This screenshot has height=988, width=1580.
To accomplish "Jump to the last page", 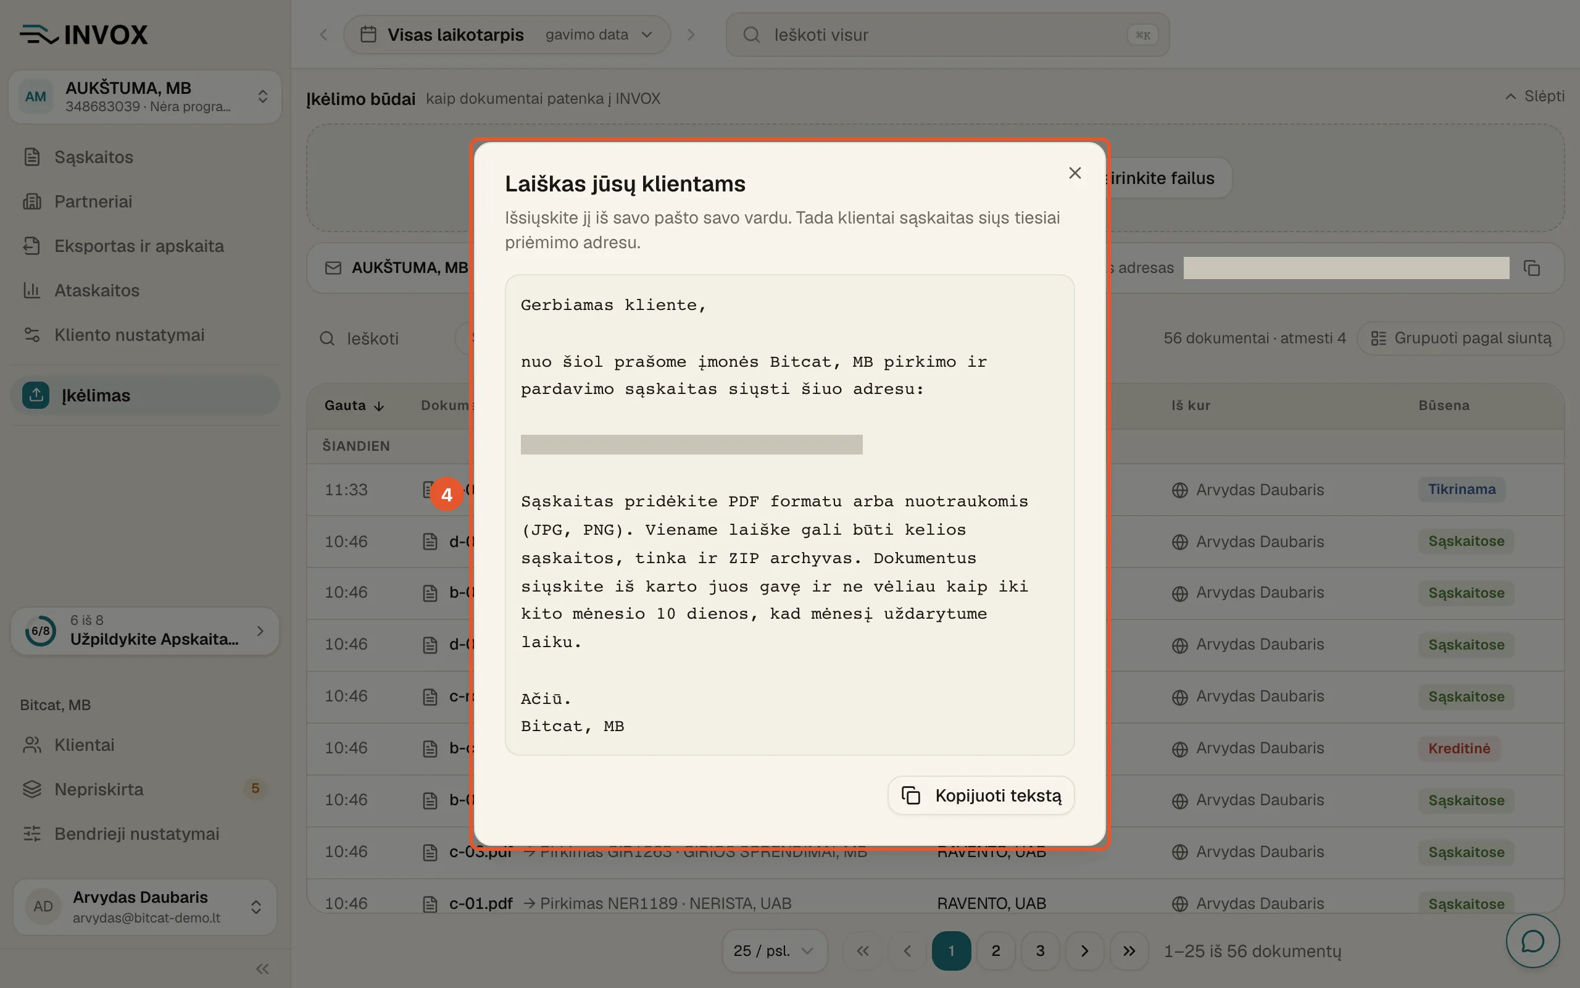I will click(x=1129, y=951).
